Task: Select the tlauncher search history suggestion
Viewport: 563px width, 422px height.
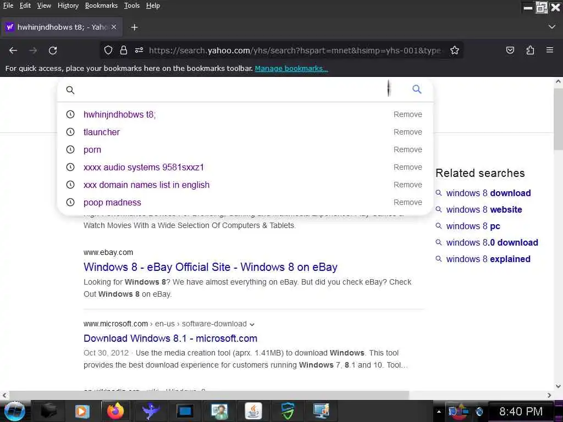Action: point(102,132)
